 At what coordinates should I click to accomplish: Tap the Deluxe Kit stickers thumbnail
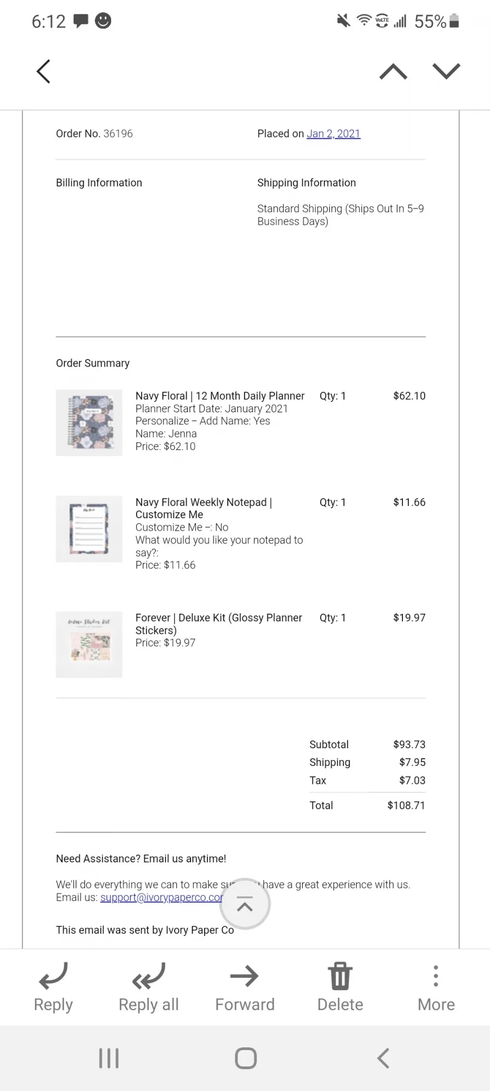[89, 644]
